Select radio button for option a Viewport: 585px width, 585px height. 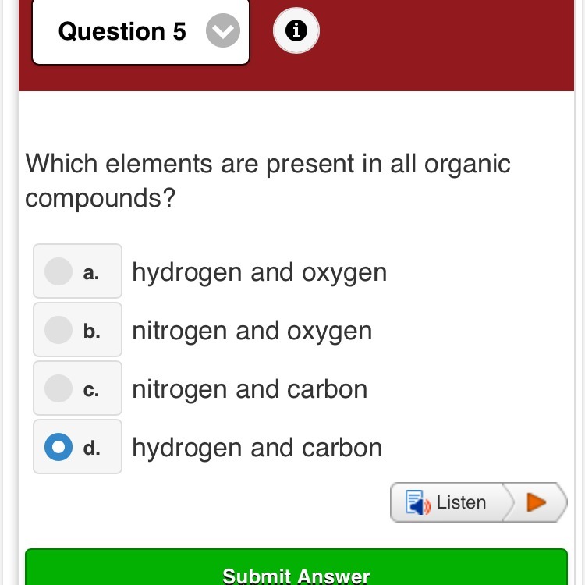[x=58, y=271]
